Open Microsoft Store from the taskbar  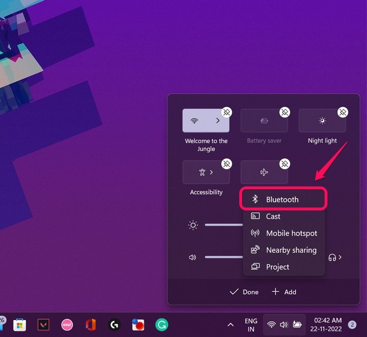pos(20,325)
